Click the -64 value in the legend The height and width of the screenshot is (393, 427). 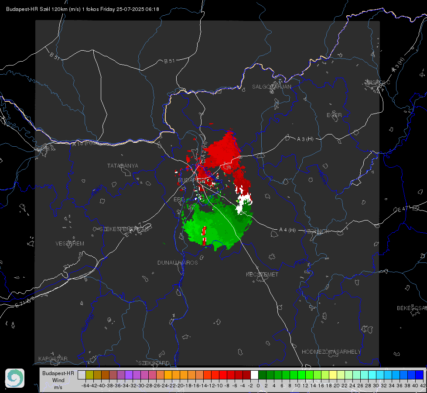pos(85,386)
